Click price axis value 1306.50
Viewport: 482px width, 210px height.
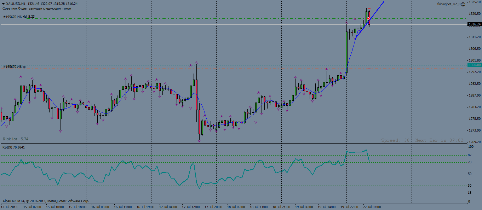475,48
